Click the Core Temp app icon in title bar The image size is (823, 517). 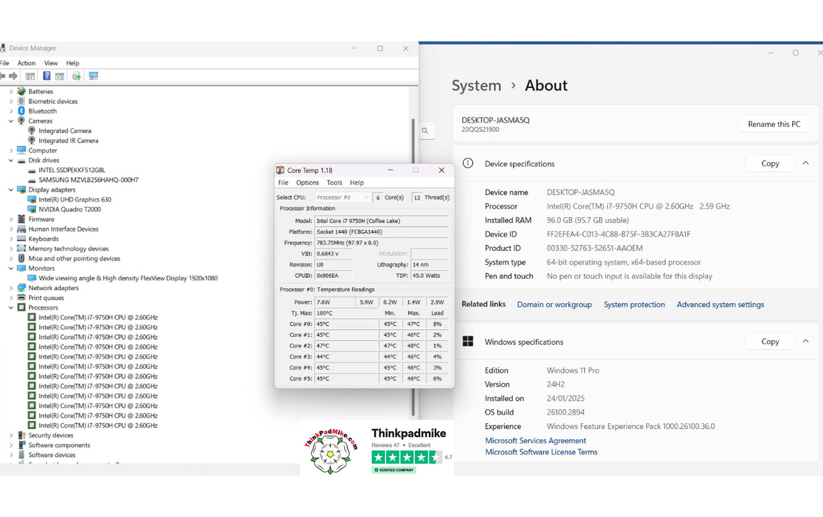pyautogui.click(x=280, y=170)
